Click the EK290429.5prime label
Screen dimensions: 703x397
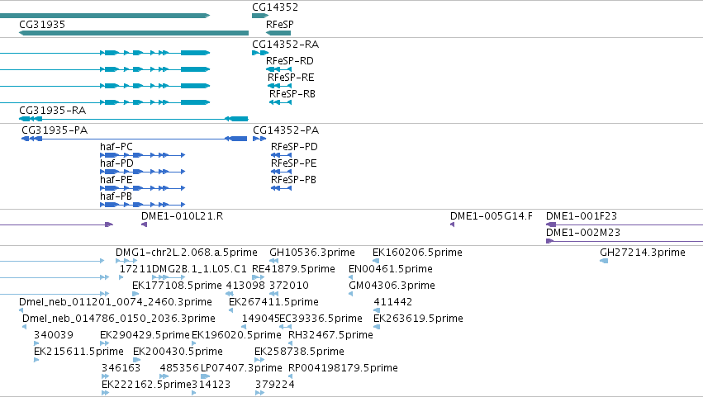pos(145,335)
